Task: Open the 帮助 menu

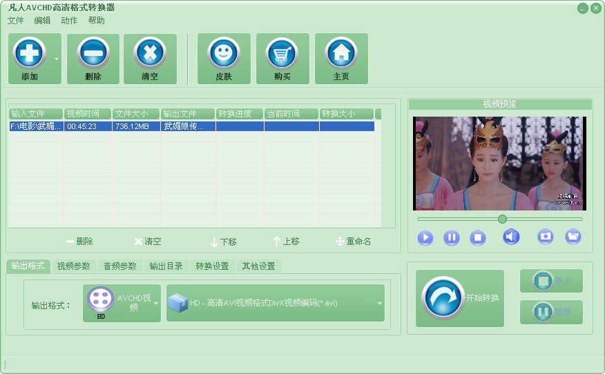Action: (x=96, y=21)
